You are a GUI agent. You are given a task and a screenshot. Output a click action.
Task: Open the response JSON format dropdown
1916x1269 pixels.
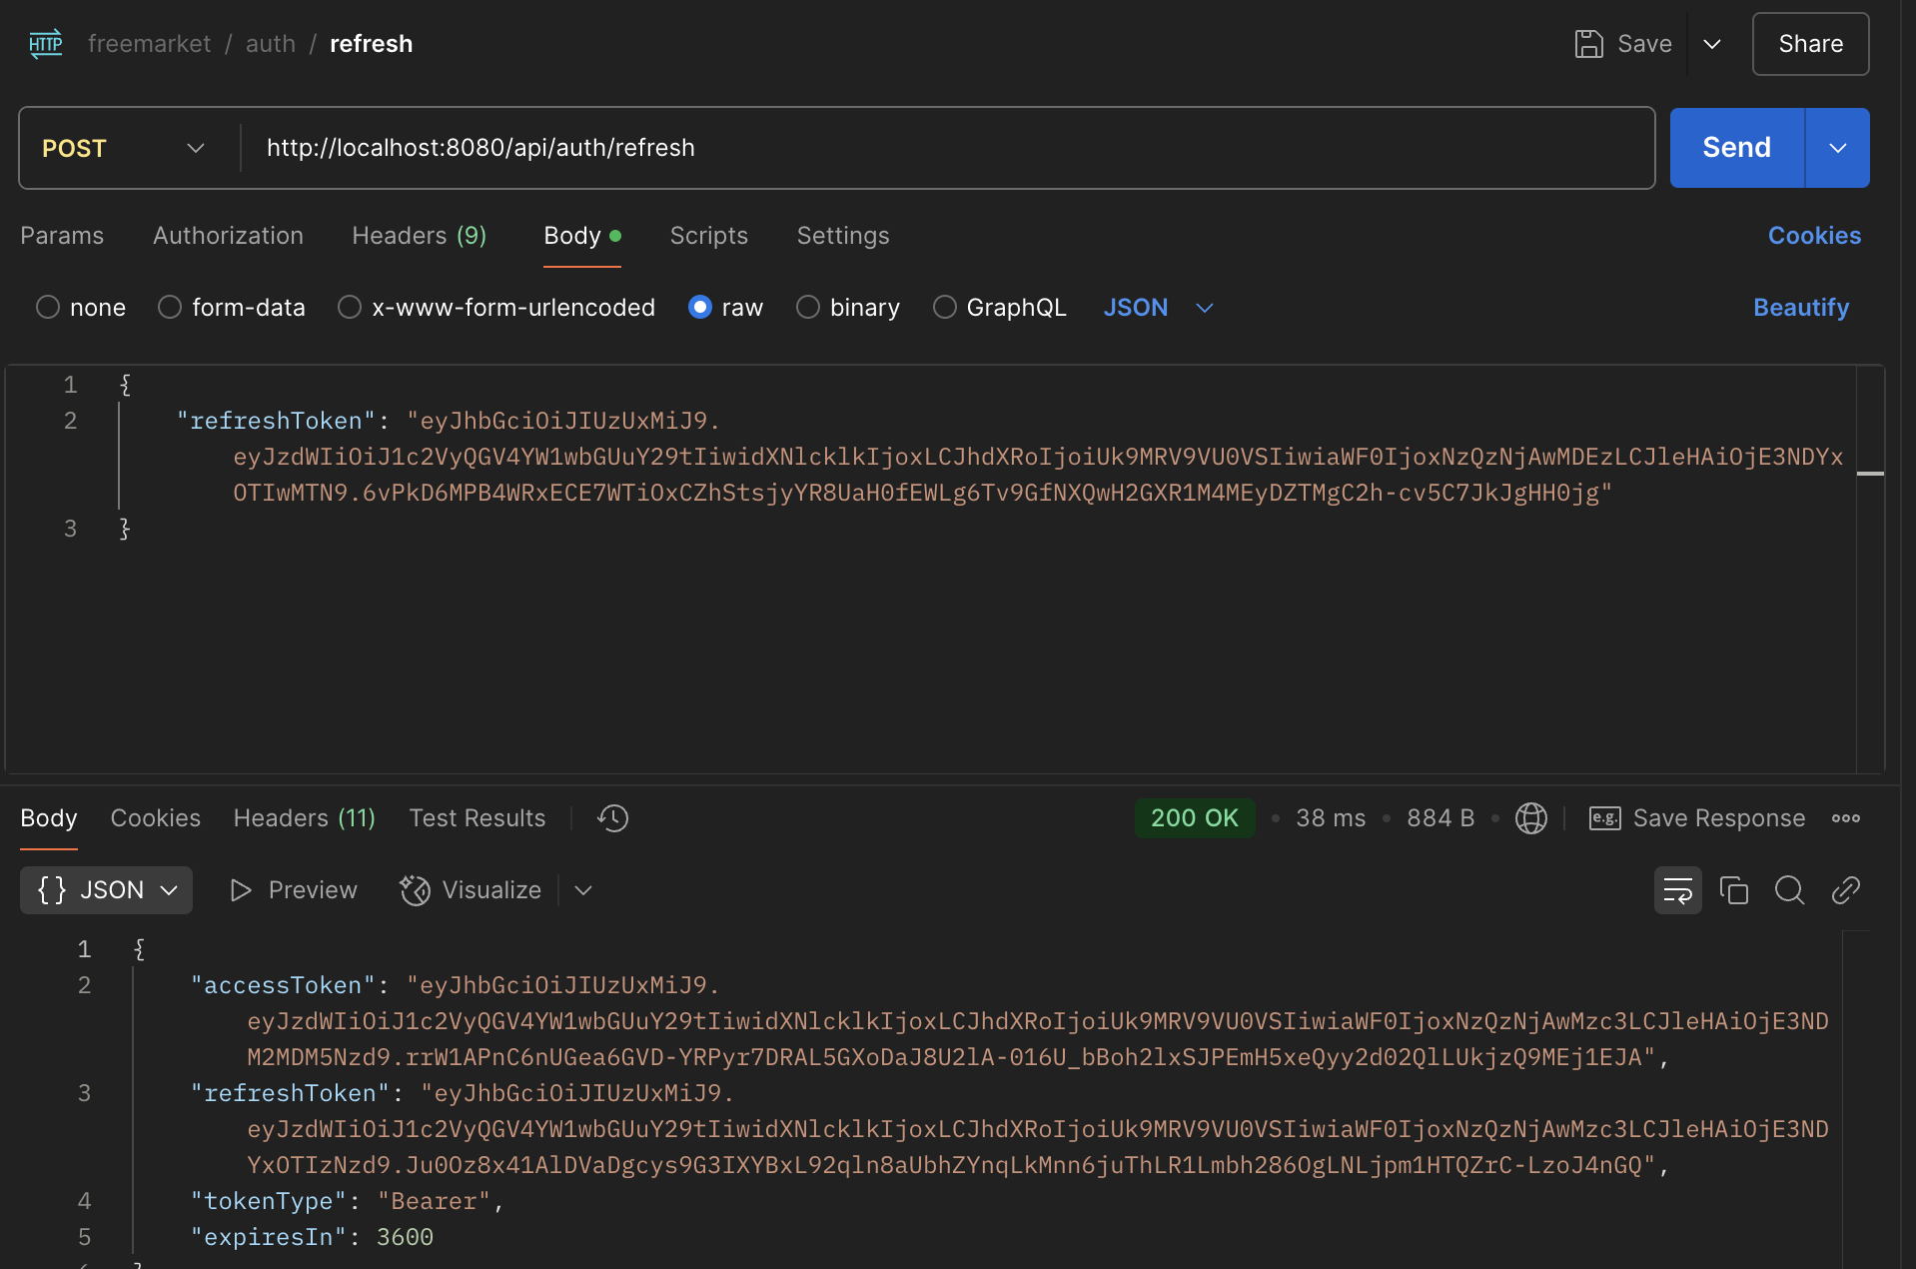click(x=106, y=890)
